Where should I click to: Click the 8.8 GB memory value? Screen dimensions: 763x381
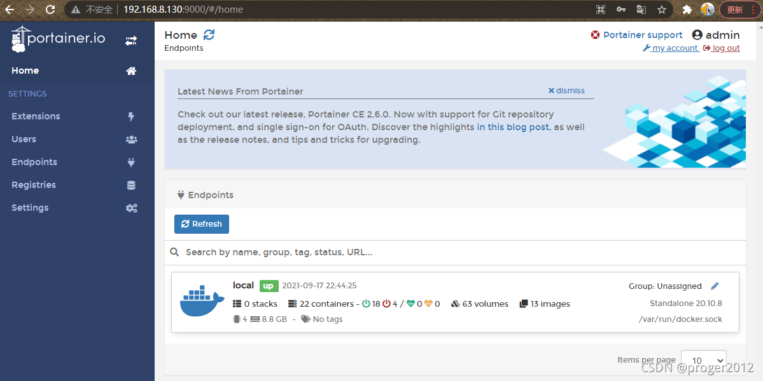(274, 319)
